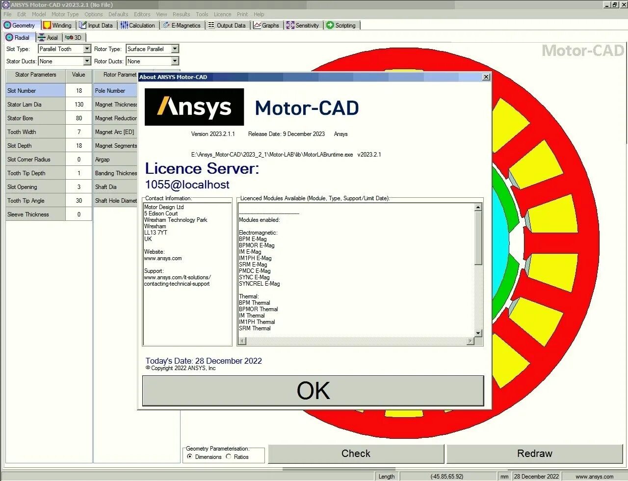Expand the Stator Ducts dropdown
Viewport: 628px width, 481px height.
(x=87, y=61)
